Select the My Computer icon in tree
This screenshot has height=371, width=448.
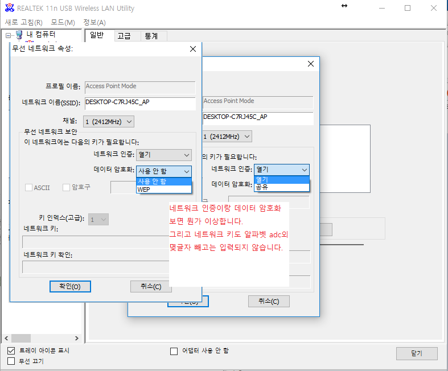[19, 35]
